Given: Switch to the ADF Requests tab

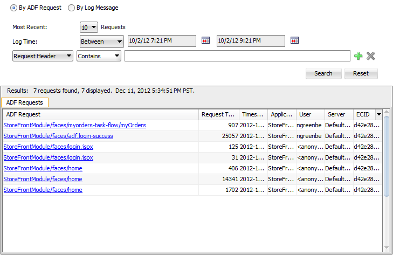Looking at the screenshot, I should (x=26, y=102).
